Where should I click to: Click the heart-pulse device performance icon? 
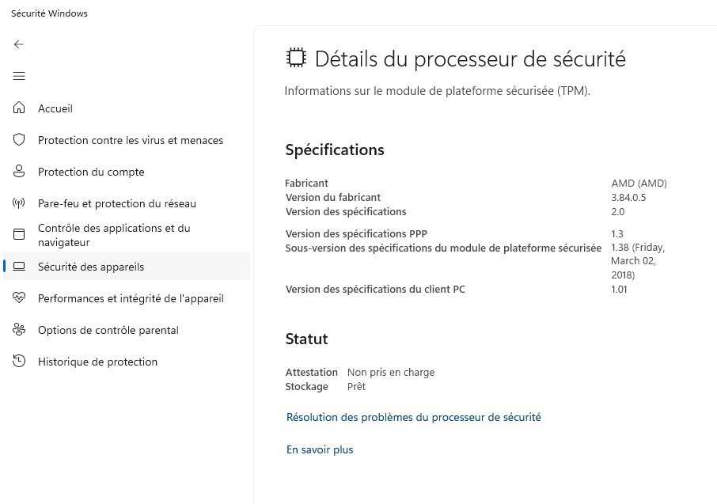pyautogui.click(x=19, y=298)
